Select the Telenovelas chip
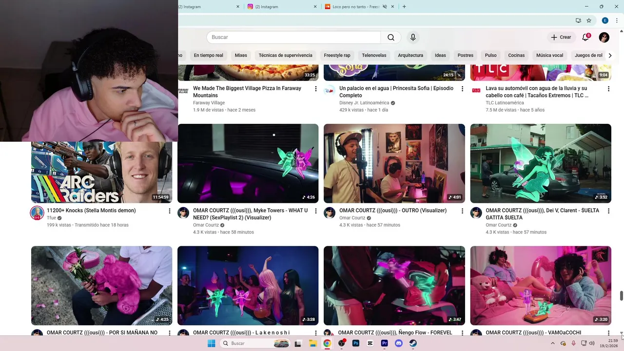 pos(374,56)
